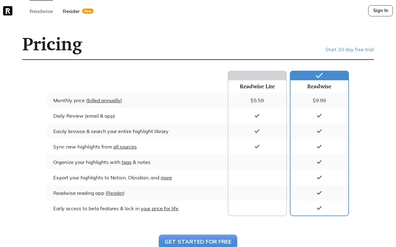The width and height of the screenshot is (396, 247).
Task: Click Lite checkmark for Daily Review
Action: coord(257,116)
